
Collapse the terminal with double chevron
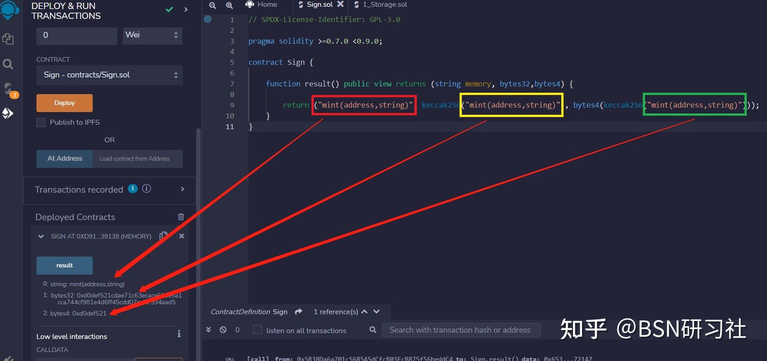point(208,330)
